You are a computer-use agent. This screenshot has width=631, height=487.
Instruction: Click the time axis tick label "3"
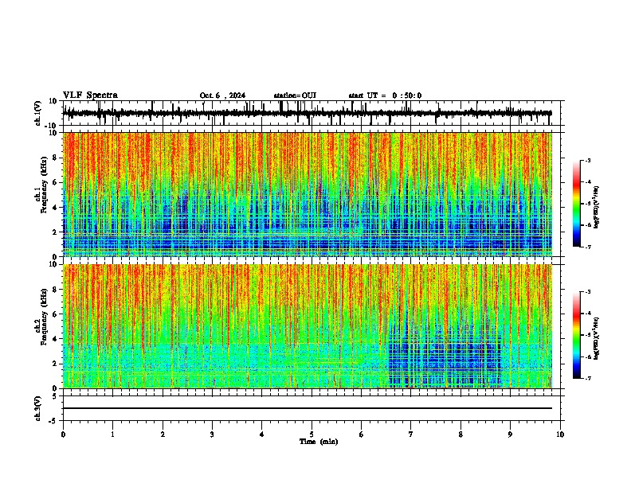click(x=212, y=434)
